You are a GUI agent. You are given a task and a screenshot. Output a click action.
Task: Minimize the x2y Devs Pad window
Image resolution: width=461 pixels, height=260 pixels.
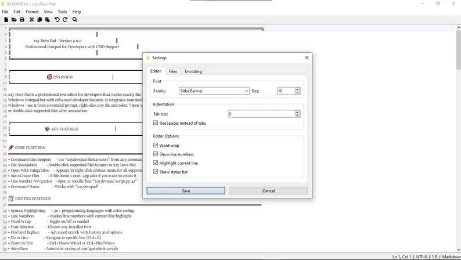(423, 3)
